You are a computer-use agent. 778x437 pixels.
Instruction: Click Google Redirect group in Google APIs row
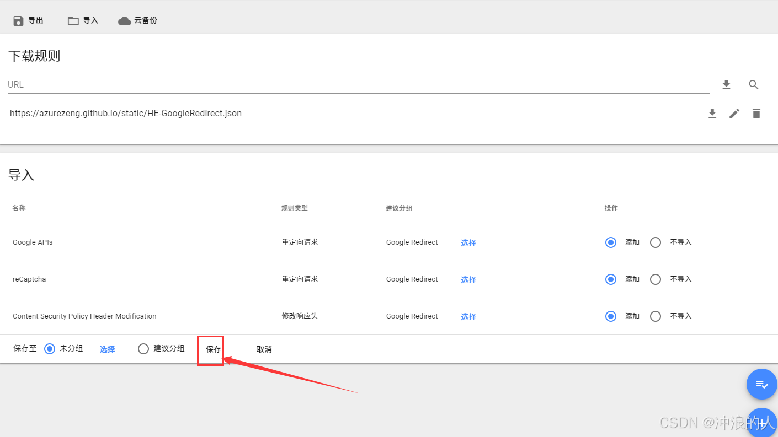412,242
